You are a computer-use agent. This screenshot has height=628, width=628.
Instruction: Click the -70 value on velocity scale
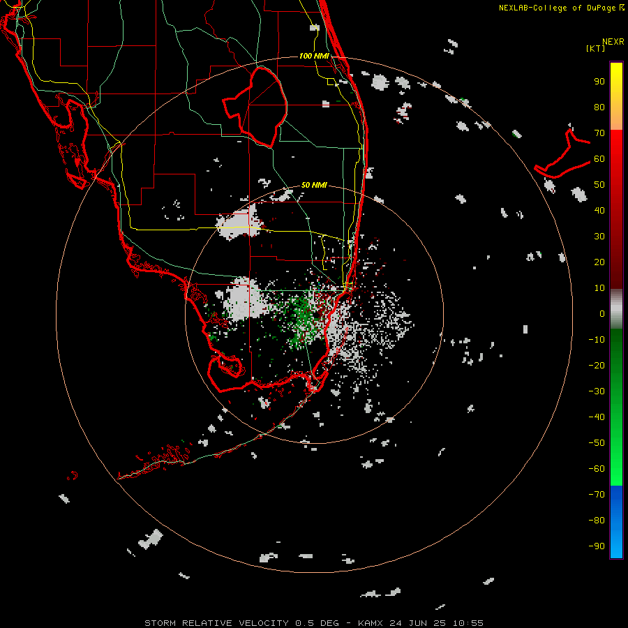597,494
